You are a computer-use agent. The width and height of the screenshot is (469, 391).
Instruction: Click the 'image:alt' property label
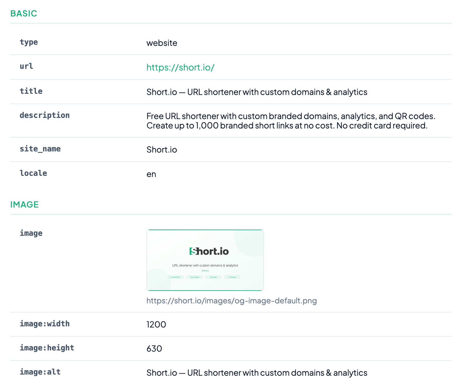[x=40, y=372]
